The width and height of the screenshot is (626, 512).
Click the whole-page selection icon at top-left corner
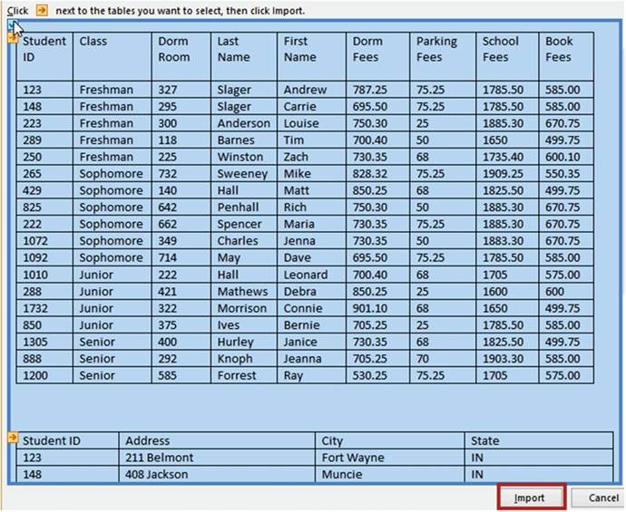(x=10, y=26)
